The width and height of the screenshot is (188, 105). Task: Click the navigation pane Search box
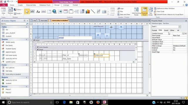[14, 24]
